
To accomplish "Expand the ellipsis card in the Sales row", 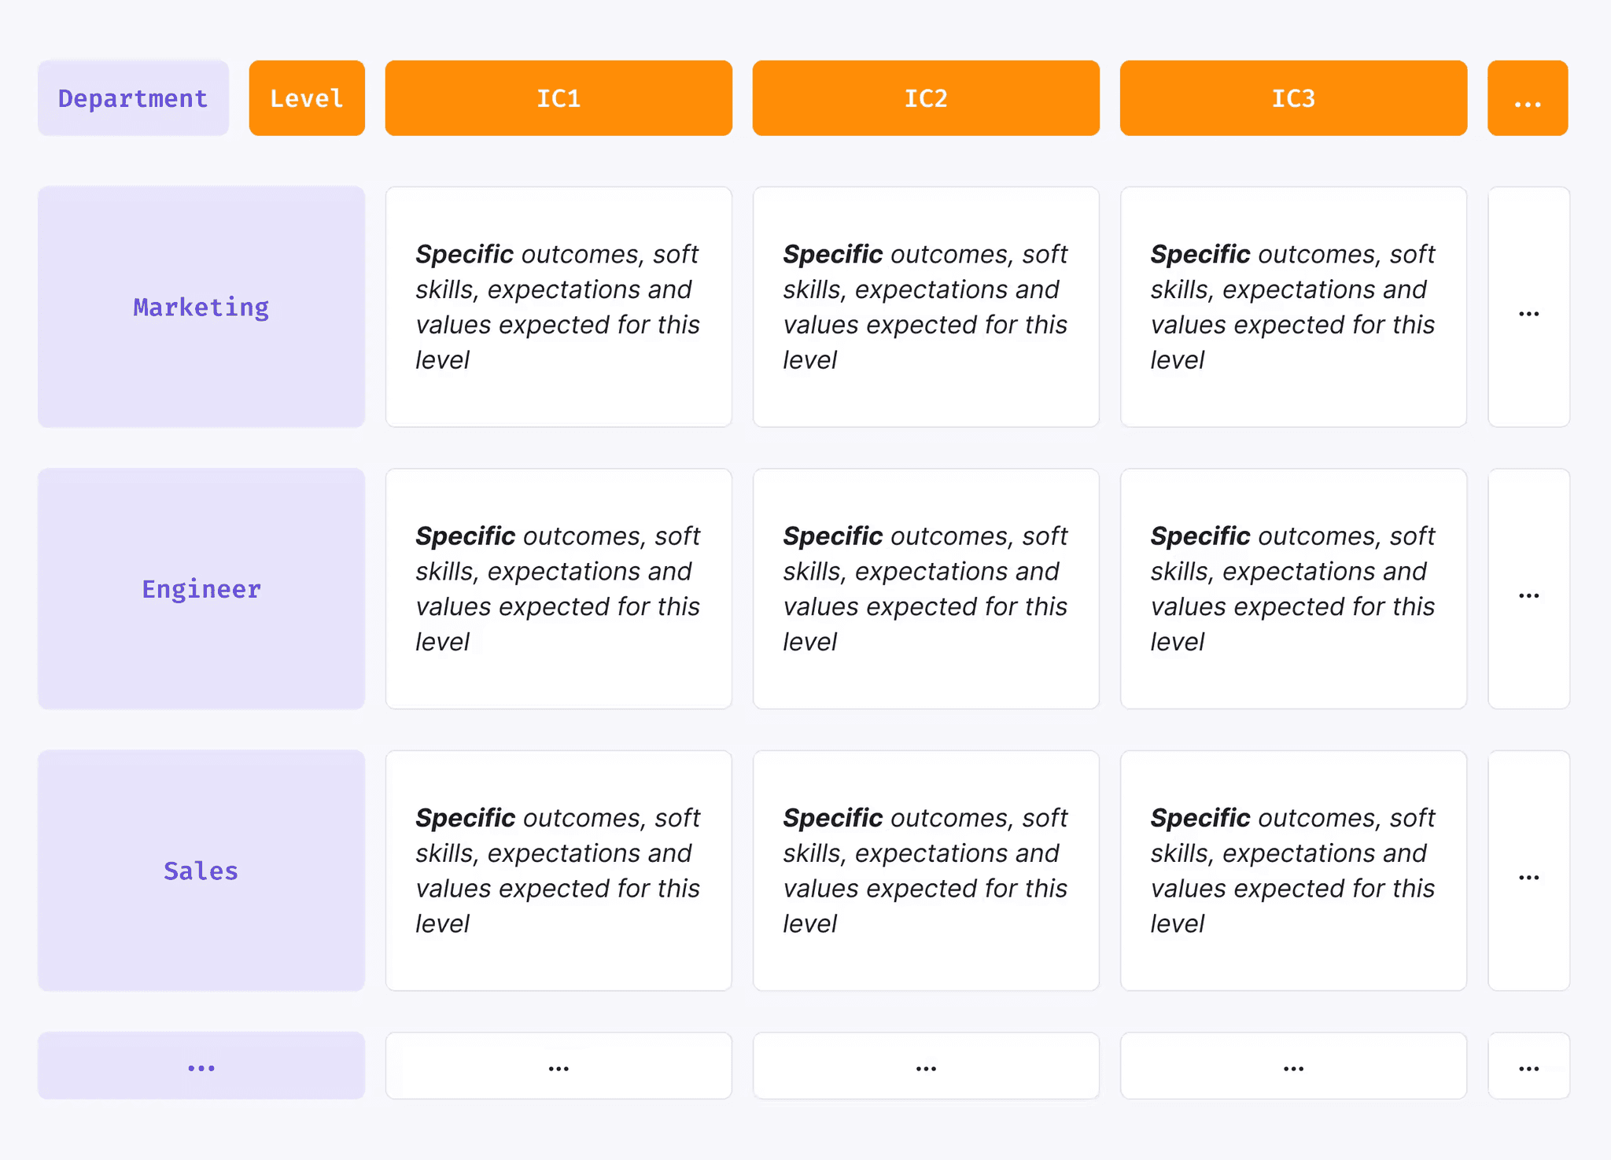I will (1528, 871).
